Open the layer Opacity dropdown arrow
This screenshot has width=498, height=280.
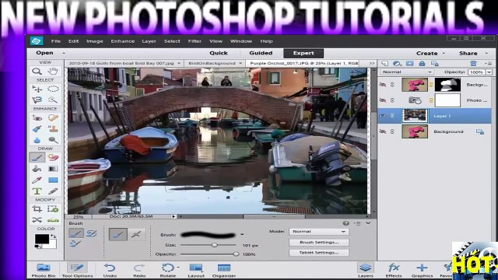coord(489,72)
